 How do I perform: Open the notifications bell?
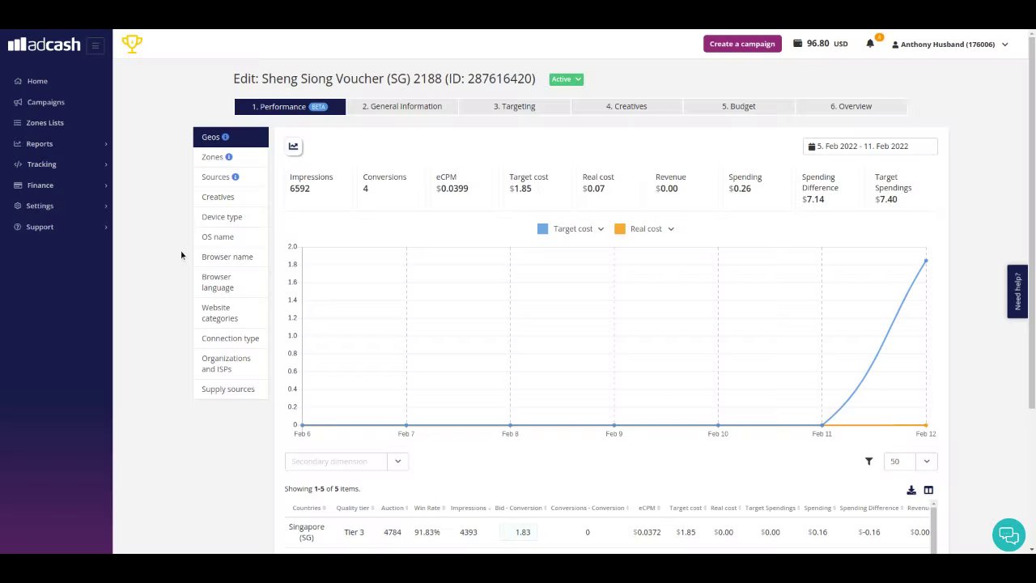(x=870, y=44)
